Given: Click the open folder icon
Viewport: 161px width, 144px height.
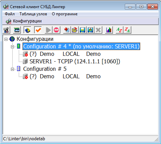Looking at the screenshot, I should click(x=75, y=30).
